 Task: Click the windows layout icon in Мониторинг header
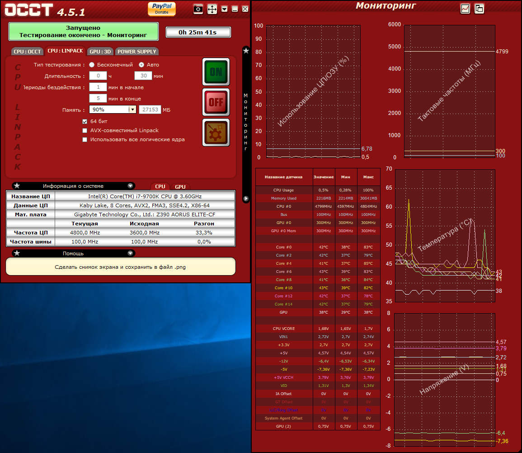point(479,9)
